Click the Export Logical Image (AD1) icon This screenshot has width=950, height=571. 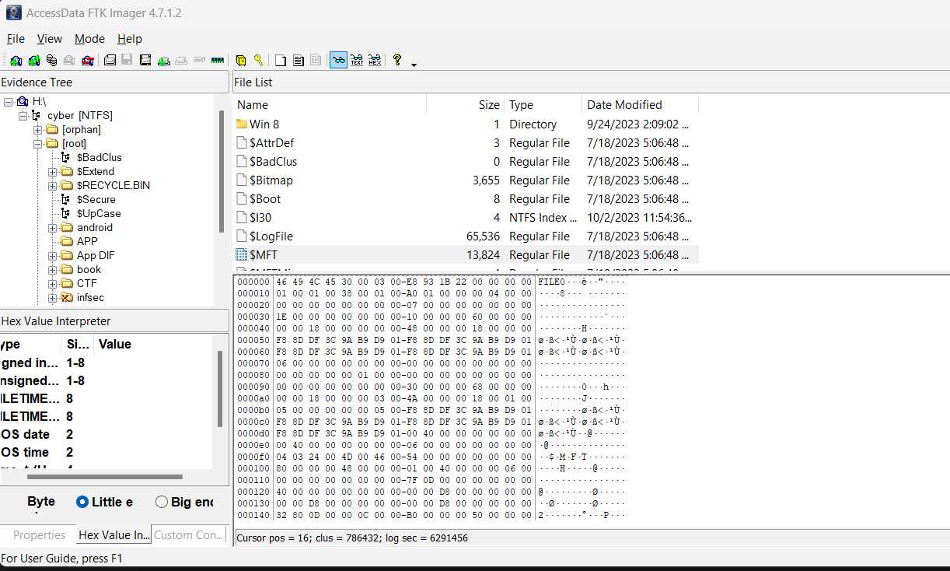(x=145, y=61)
